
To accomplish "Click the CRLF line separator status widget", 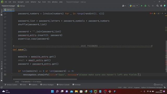I will tap(125, 87).
